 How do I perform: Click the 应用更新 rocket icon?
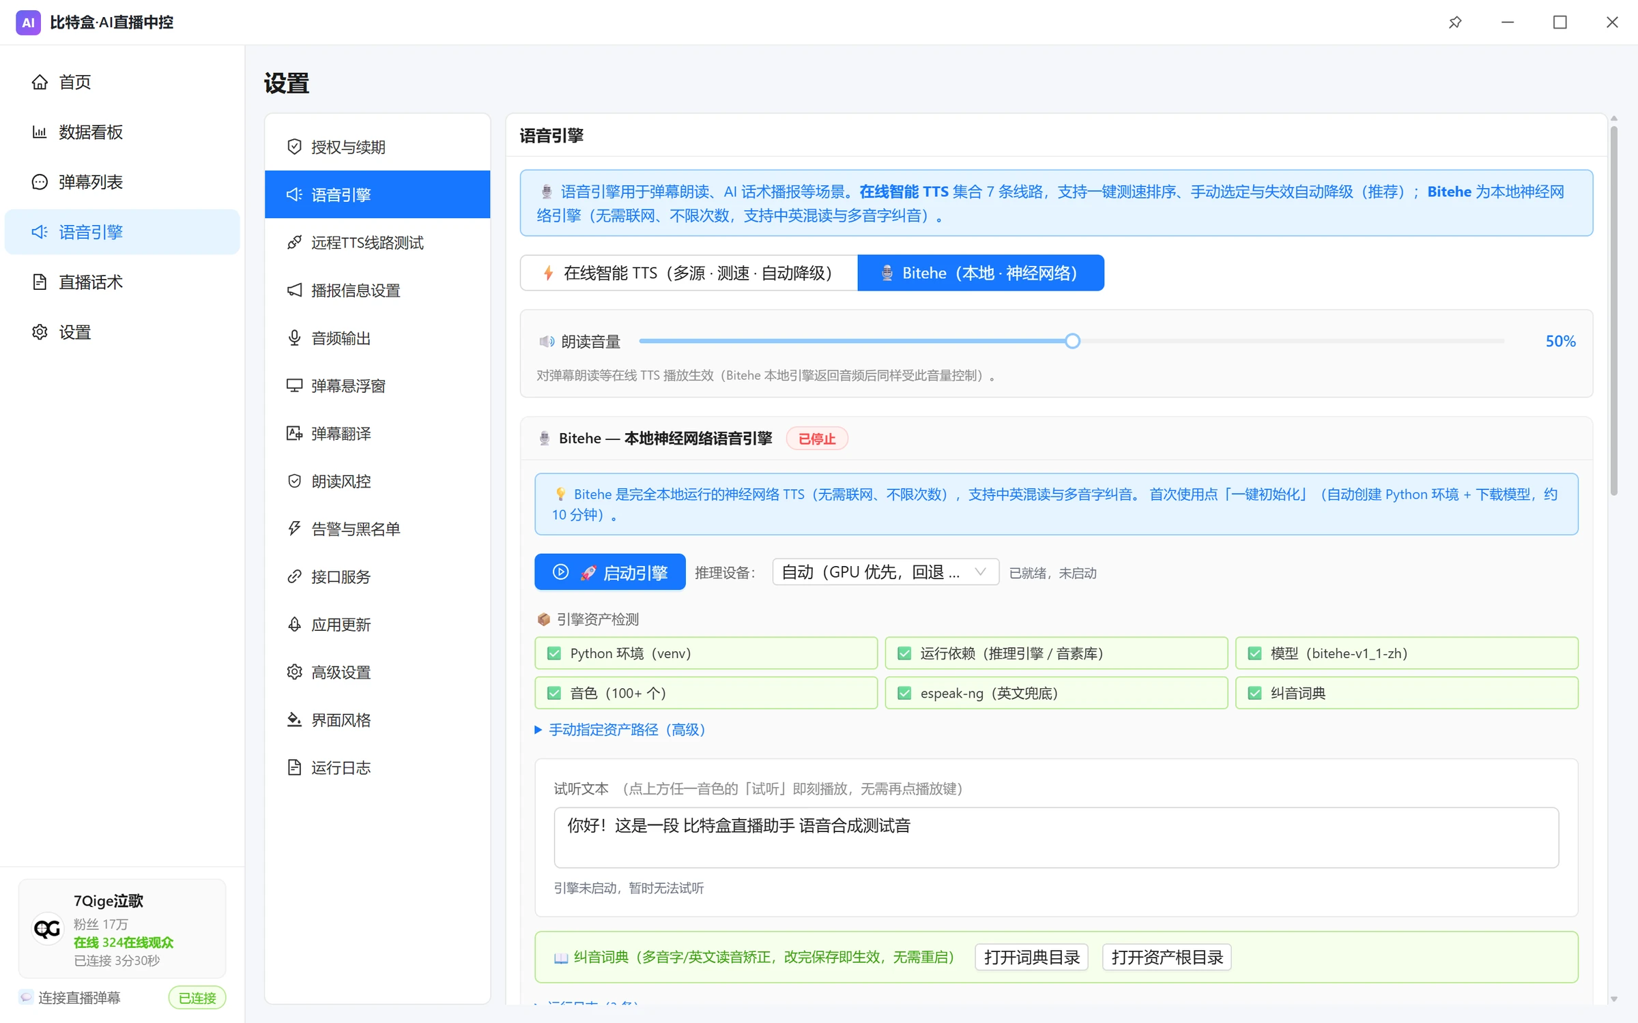point(294,624)
